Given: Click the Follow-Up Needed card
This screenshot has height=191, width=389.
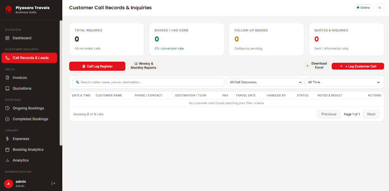Looking at the screenshot, I should [x=266, y=40].
